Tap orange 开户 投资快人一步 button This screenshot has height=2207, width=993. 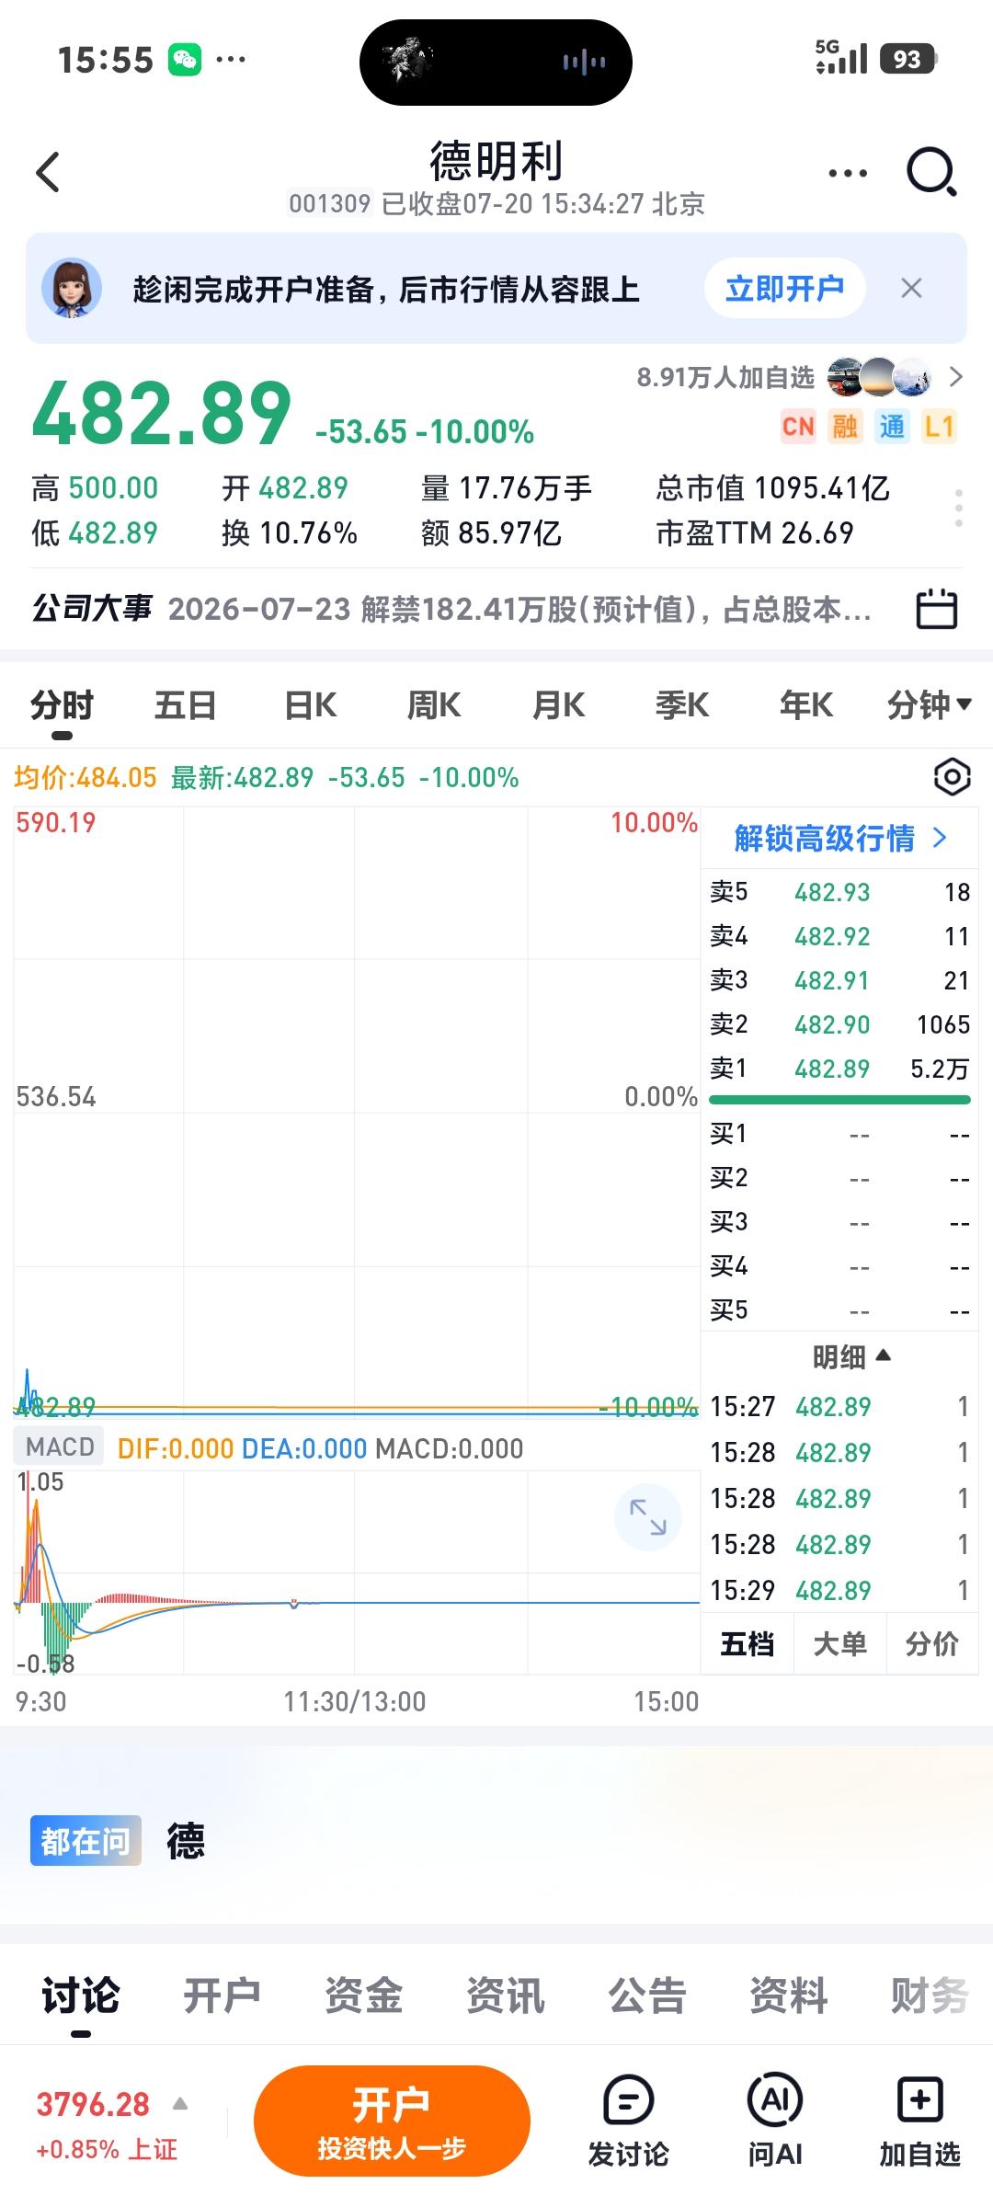coord(392,2121)
